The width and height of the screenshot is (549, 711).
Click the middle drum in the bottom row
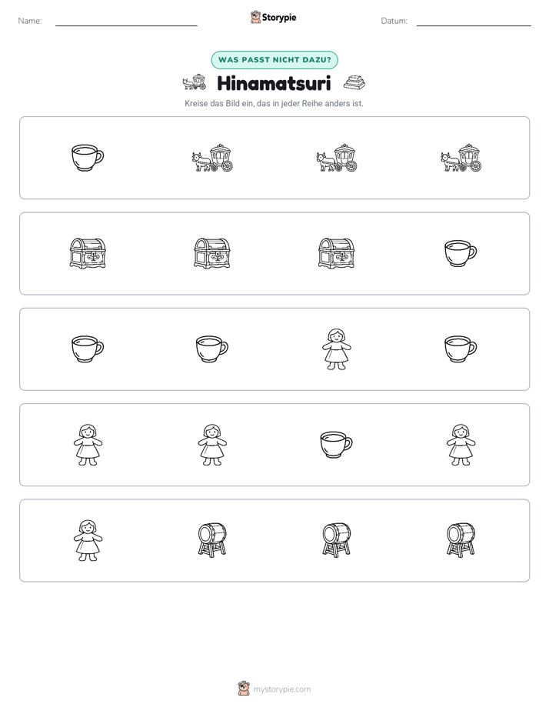click(x=337, y=540)
